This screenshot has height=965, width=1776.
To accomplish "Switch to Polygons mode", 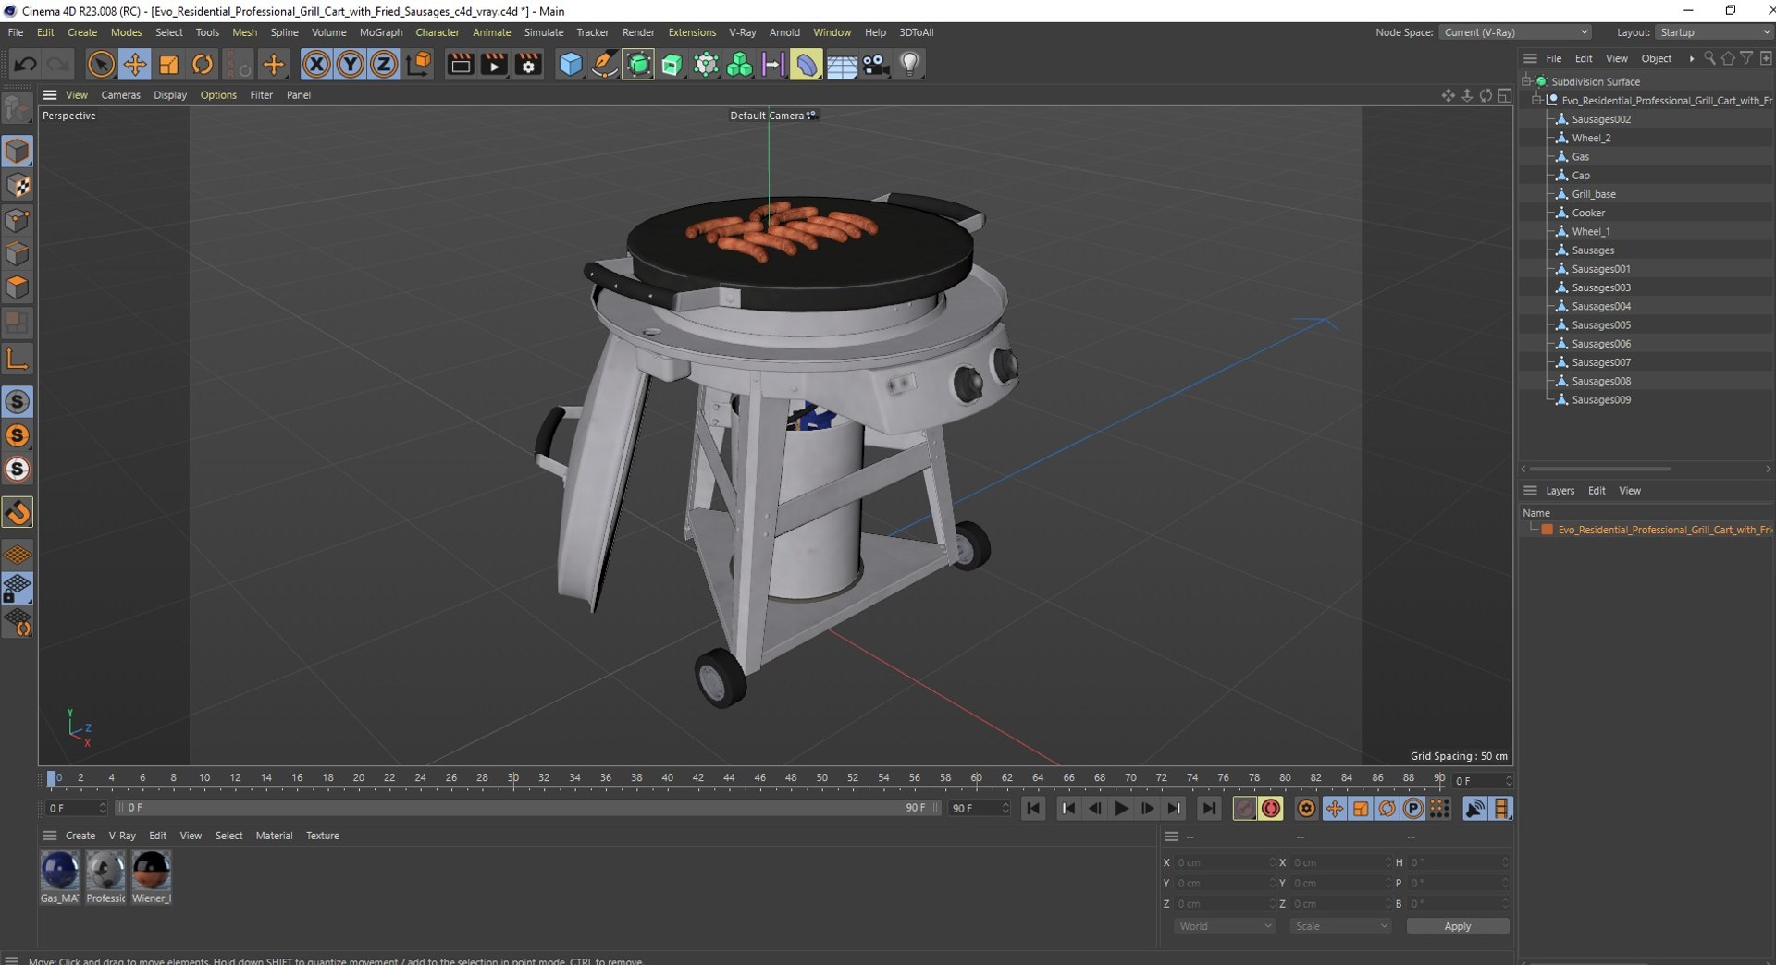I will [x=18, y=287].
